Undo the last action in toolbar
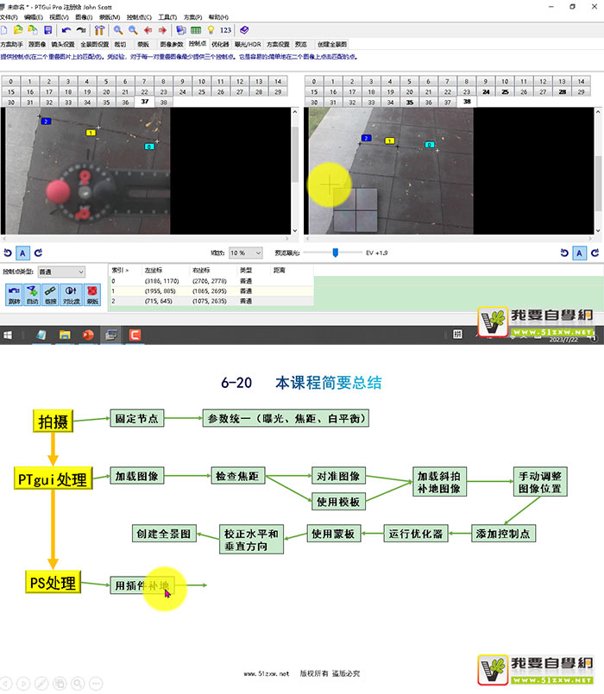The image size is (604, 694). point(66,30)
